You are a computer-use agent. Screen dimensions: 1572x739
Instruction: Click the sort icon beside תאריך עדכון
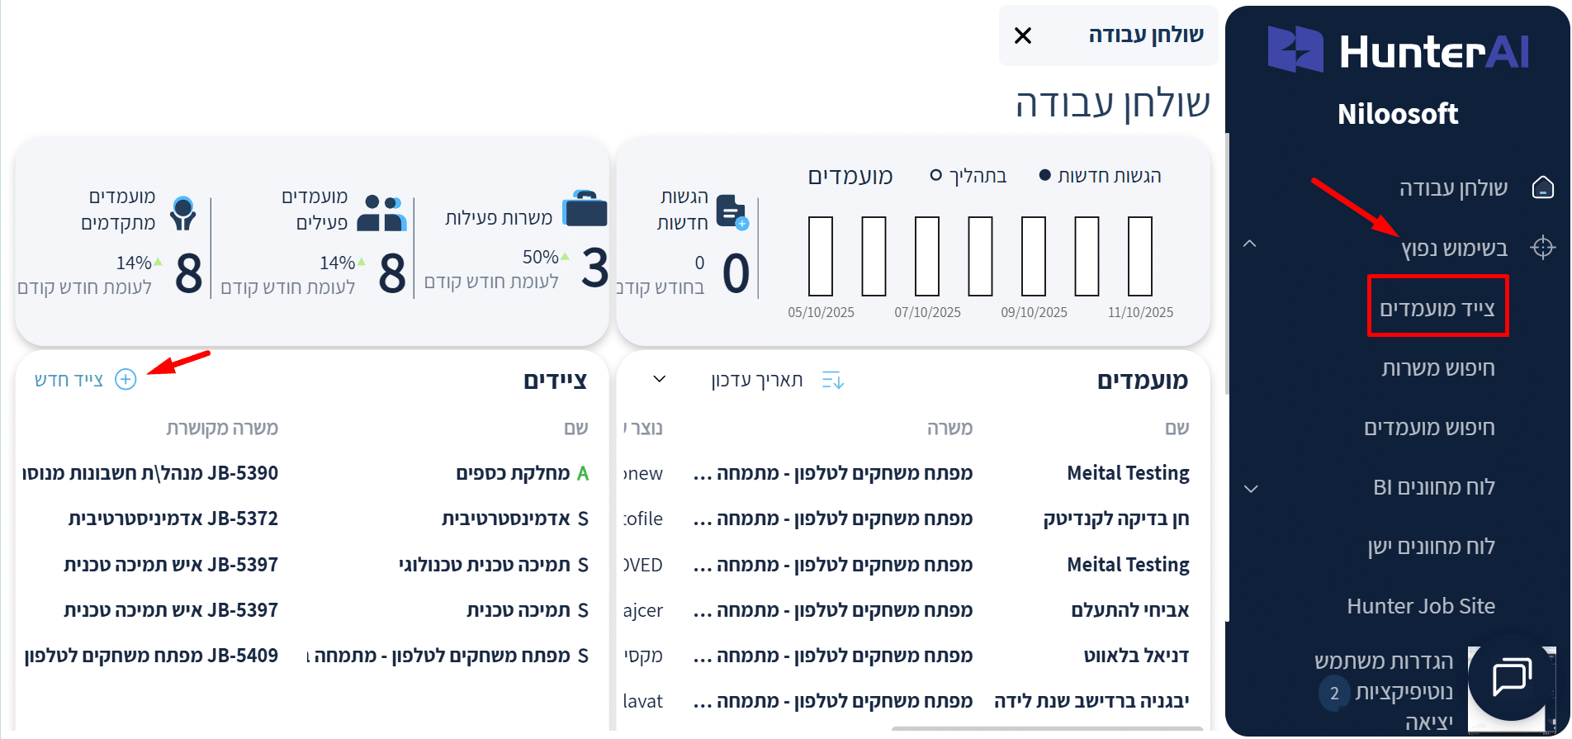click(x=832, y=380)
